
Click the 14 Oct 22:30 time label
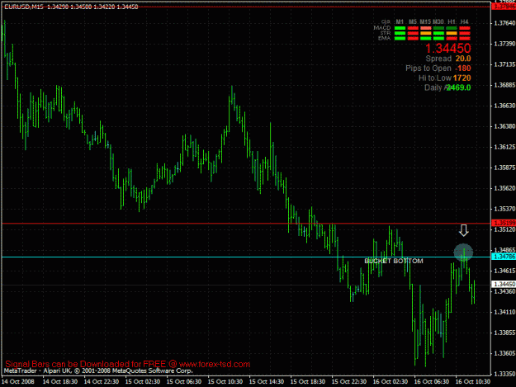(101, 382)
